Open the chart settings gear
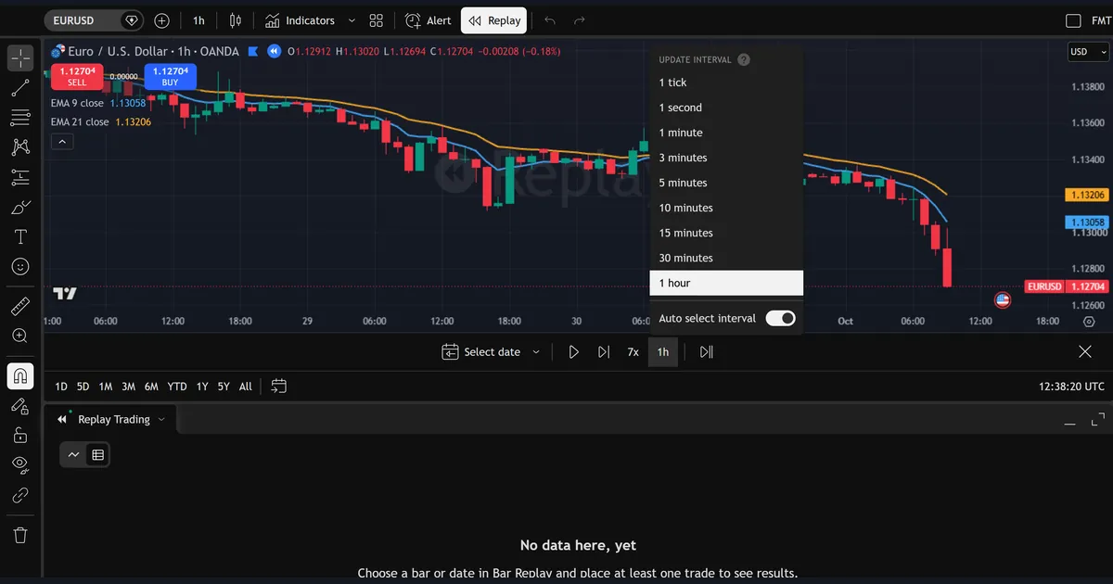Screen dimensions: 1113x584 [x=1089, y=322]
